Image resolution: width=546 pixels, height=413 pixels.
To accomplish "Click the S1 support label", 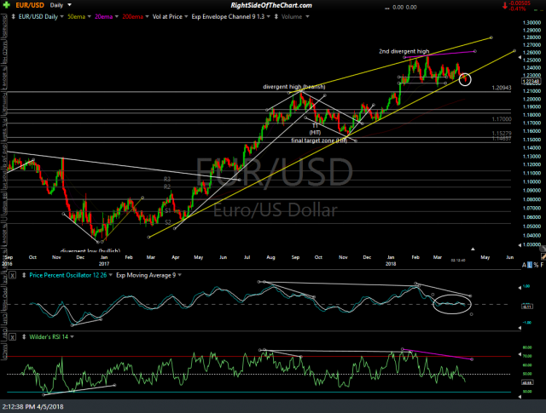I will pyautogui.click(x=168, y=210).
